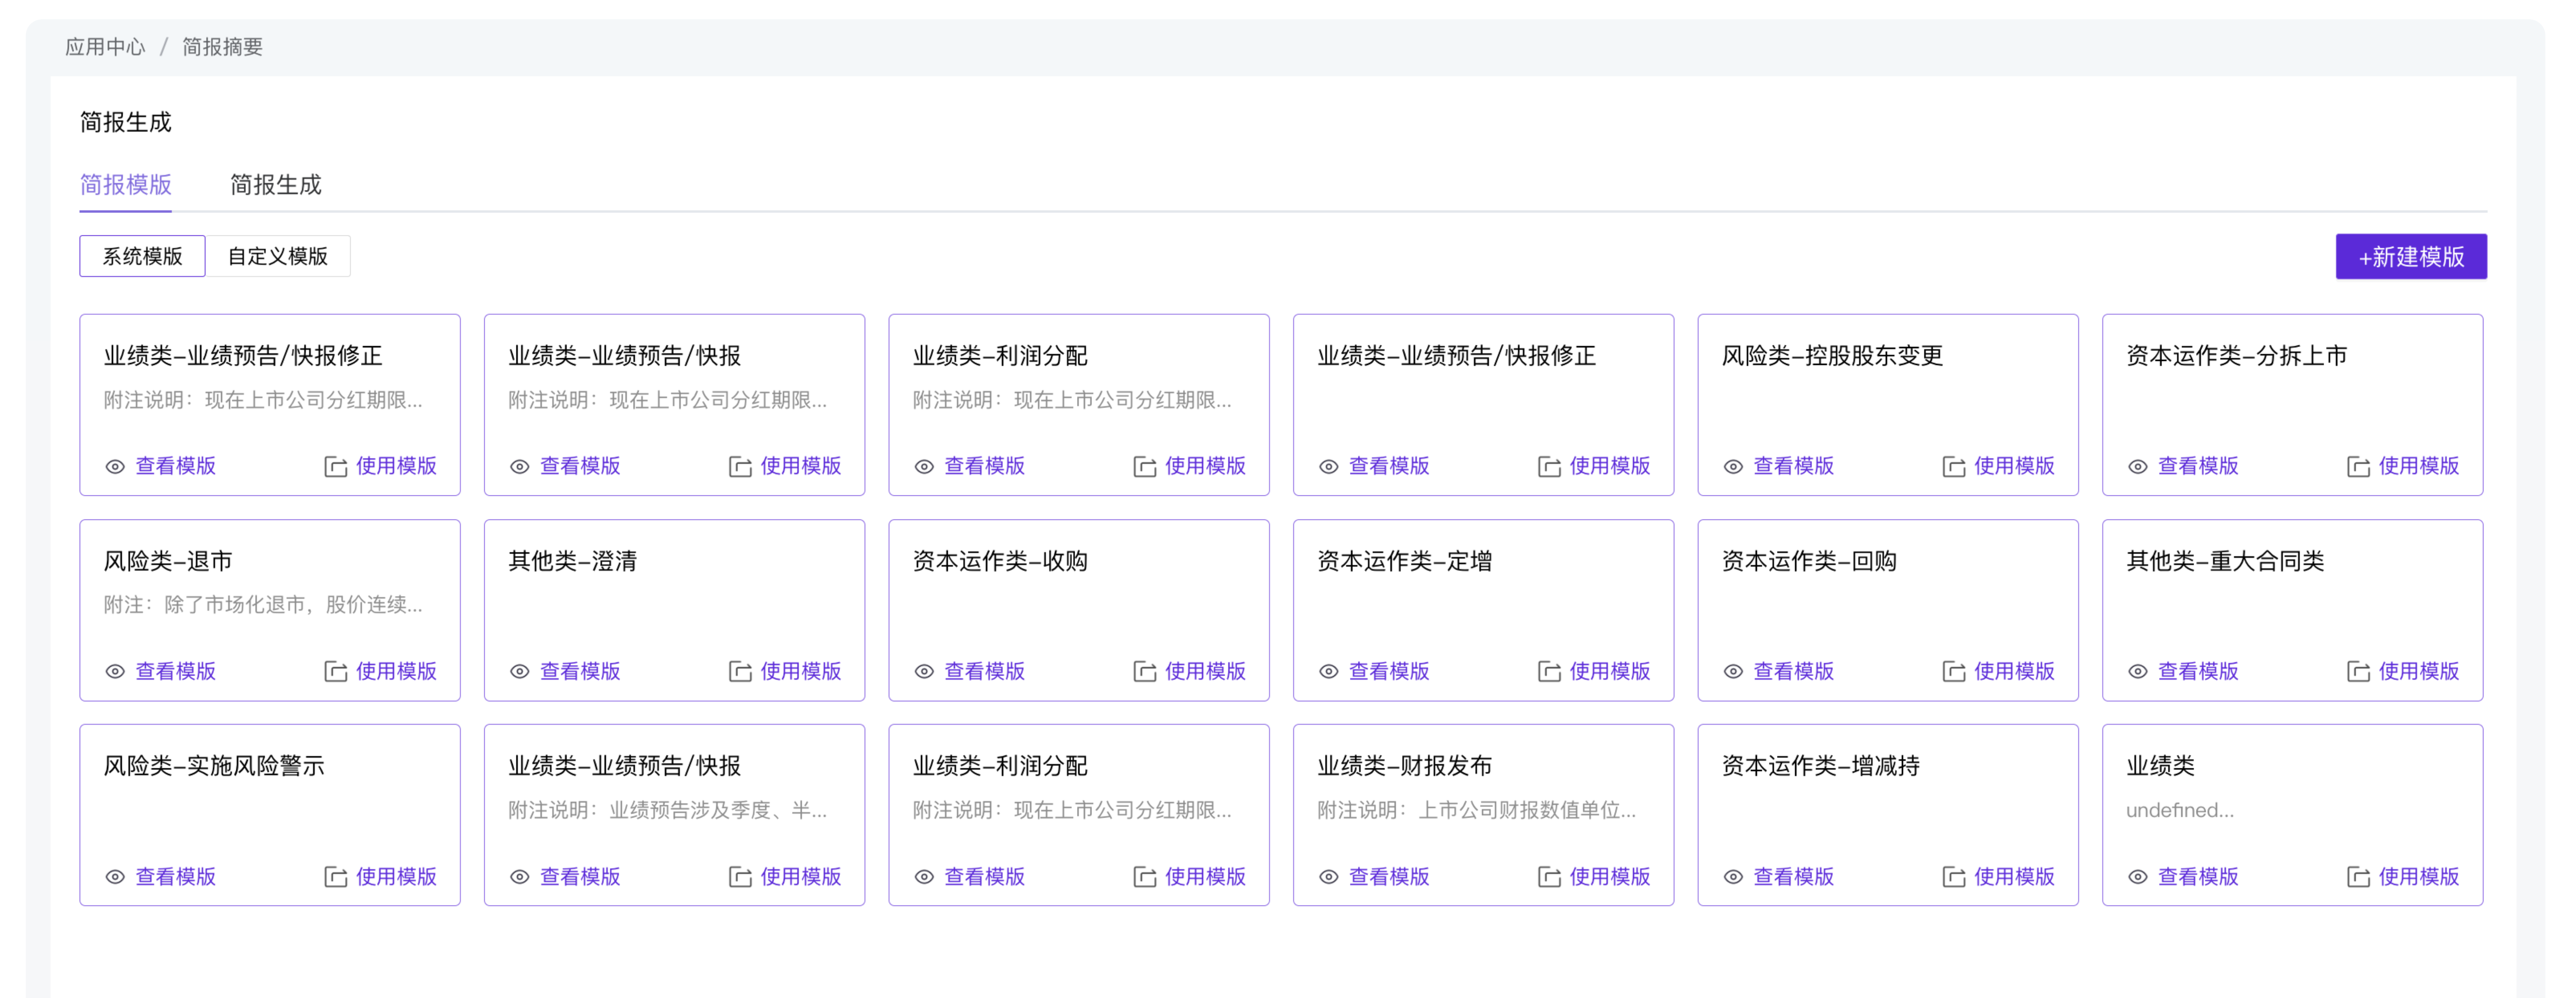The height and width of the screenshot is (998, 2576).
Task: Switch to the 简报模版 tab
Action: [x=125, y=185]
